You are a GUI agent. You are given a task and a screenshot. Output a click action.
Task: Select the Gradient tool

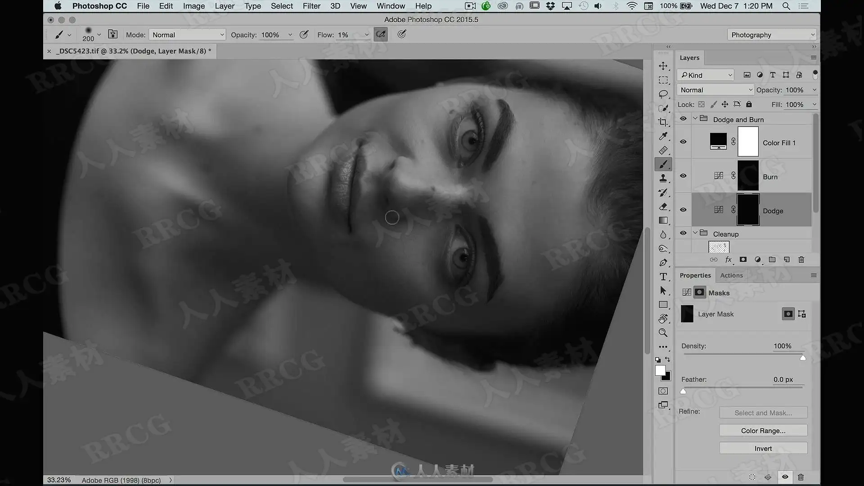click(x=663, y=220)
